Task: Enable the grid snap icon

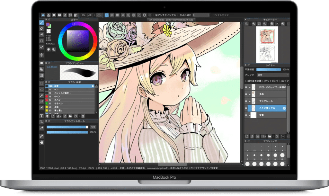Action: [x=118, y=15]
